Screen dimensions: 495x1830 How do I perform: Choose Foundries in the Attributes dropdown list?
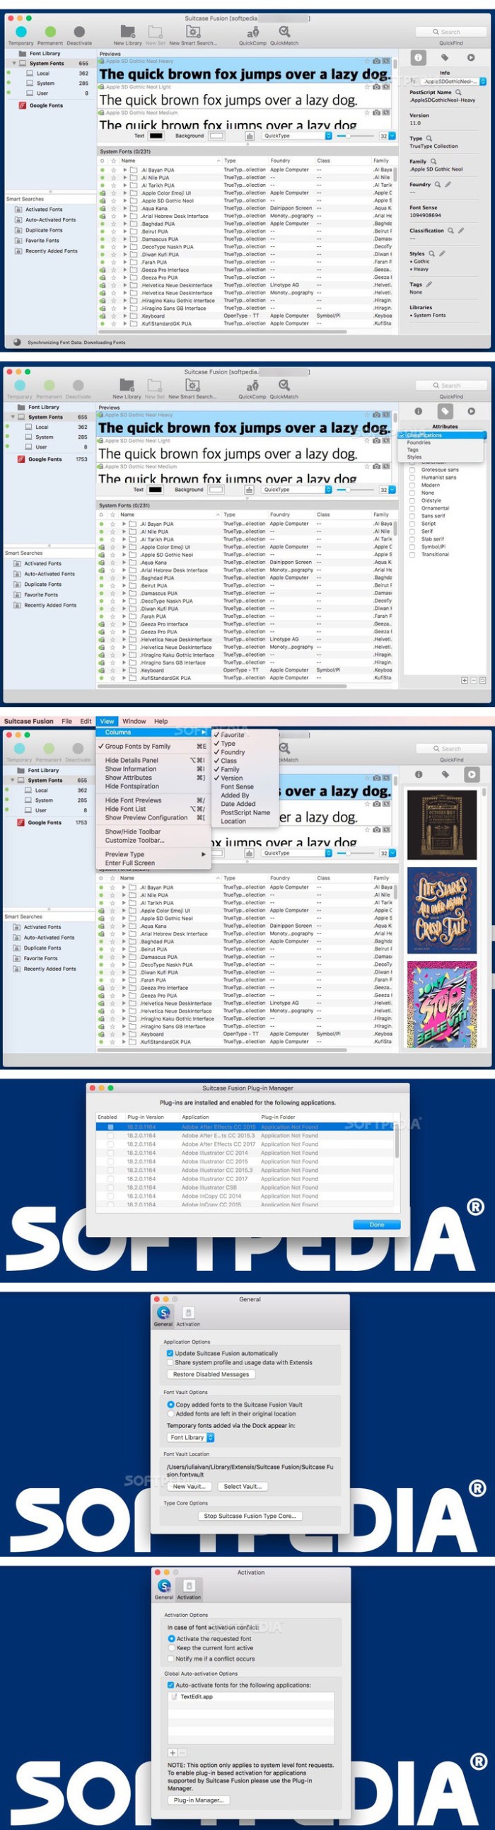(x=419, y=442)
